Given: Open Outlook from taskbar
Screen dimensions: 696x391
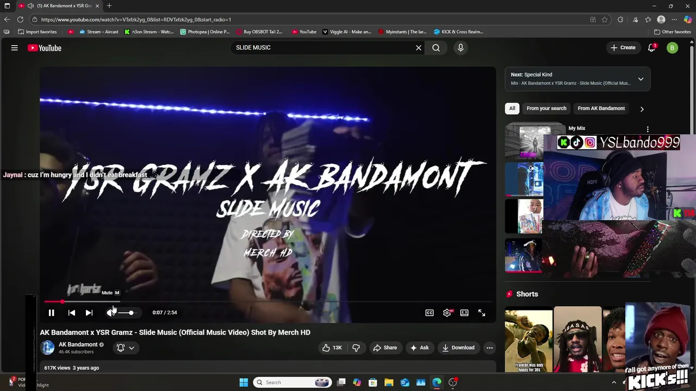Looking at the screenshot, I should point(405,382).
